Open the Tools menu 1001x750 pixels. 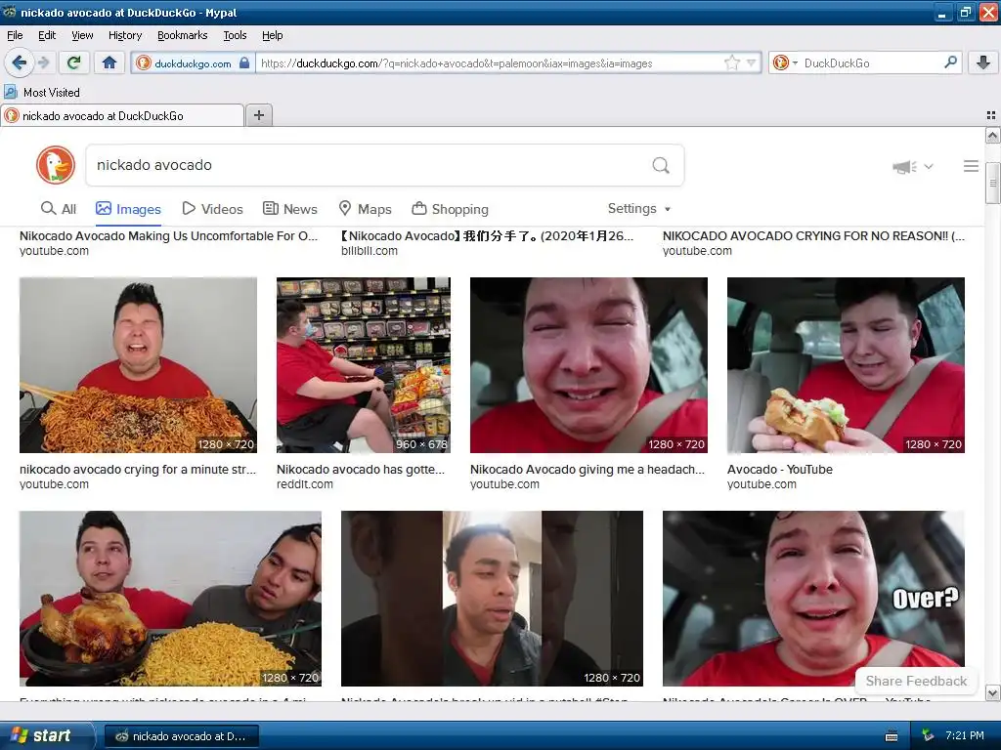(x=235, y=35)
